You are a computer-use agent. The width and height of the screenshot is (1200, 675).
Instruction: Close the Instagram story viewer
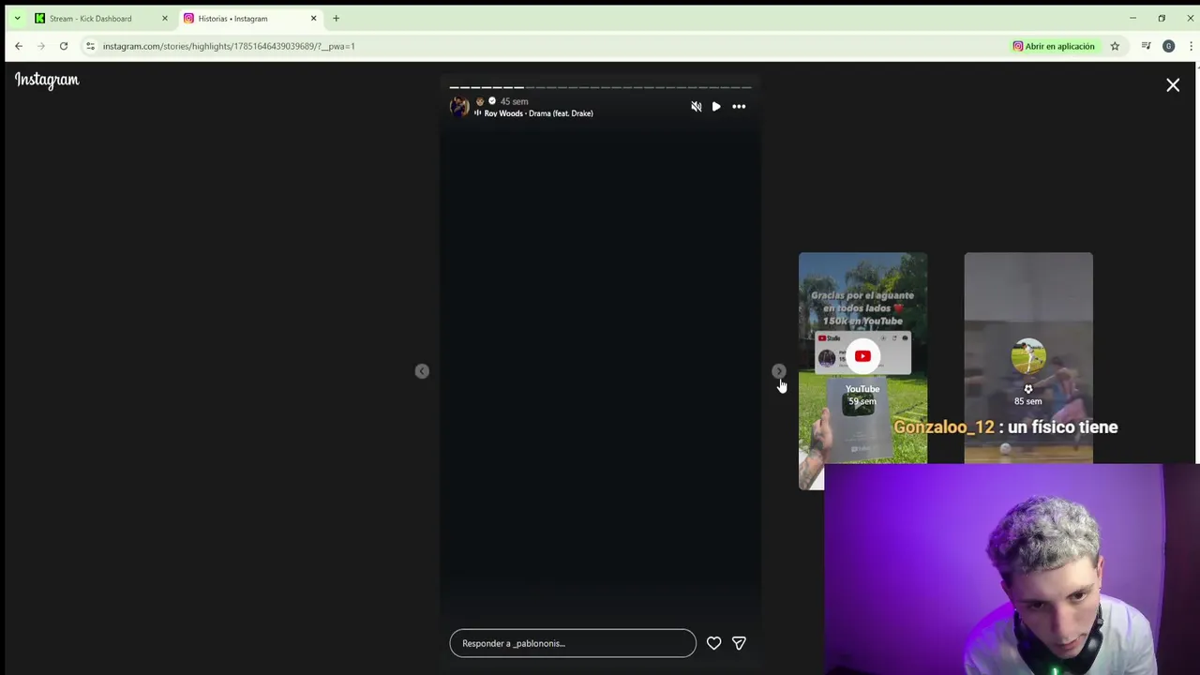point(1173,85)
